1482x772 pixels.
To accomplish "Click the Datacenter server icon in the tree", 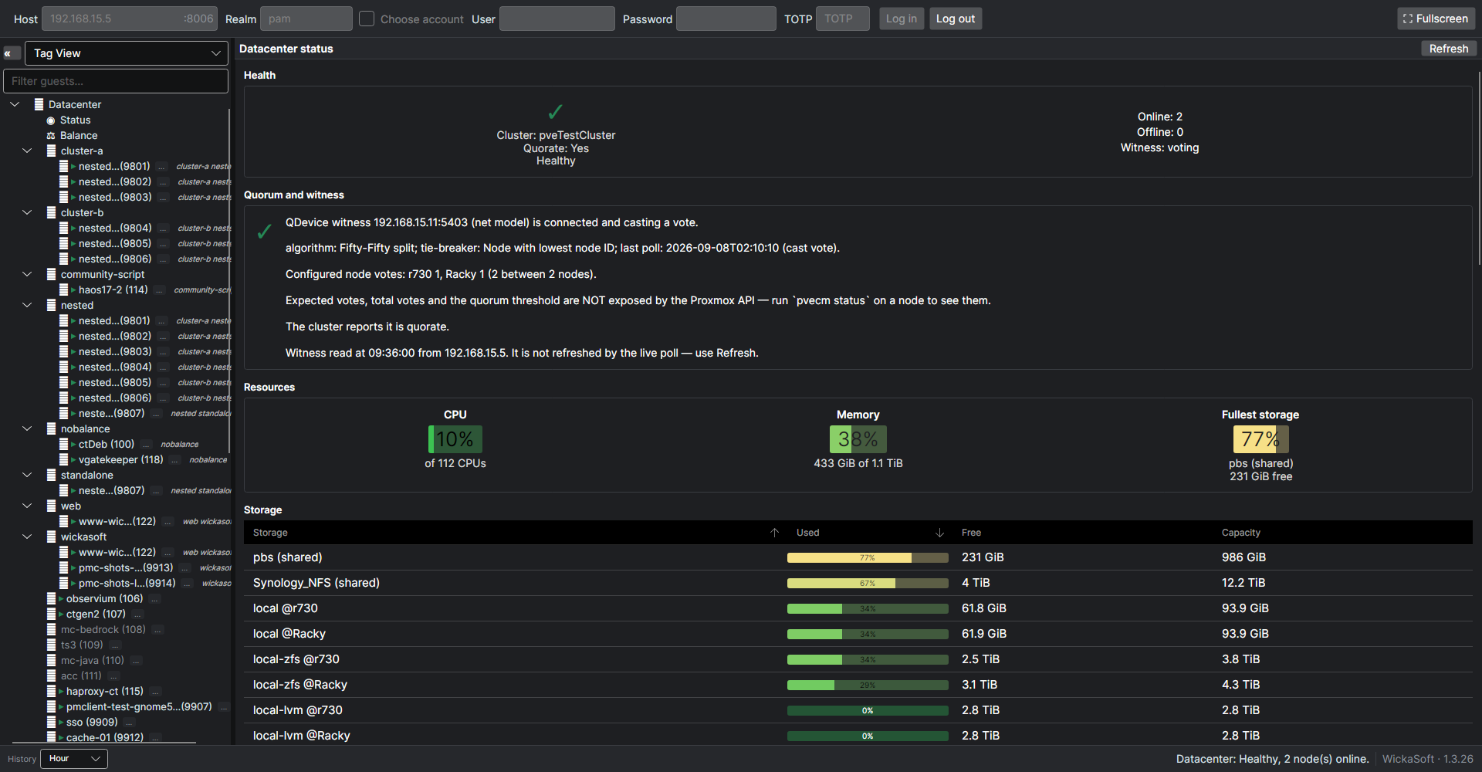I will (x=39, y=104).
